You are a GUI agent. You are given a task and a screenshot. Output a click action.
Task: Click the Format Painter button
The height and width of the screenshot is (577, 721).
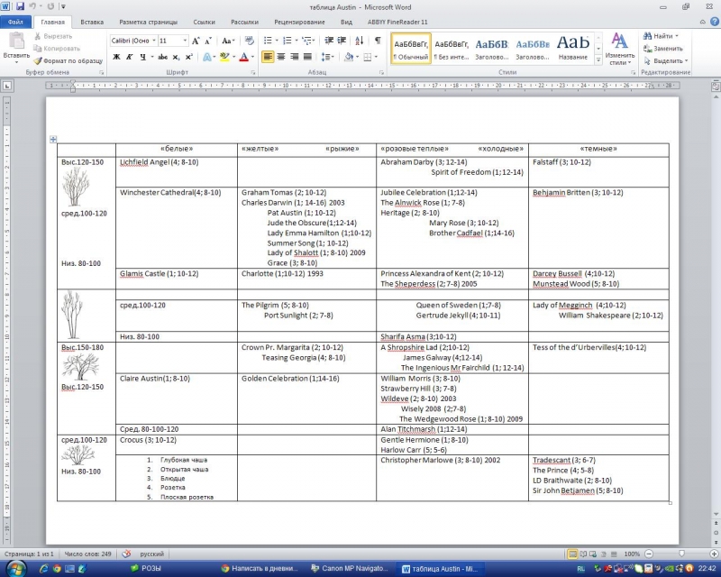[x=68, y=60]
